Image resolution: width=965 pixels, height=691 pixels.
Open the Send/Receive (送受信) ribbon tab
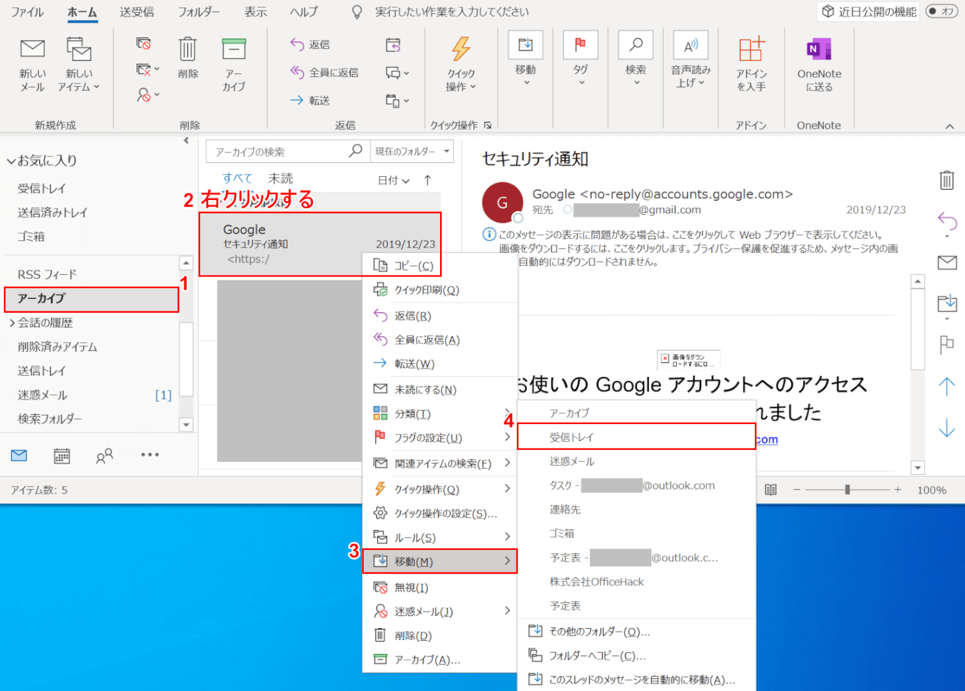click(137, 12)
